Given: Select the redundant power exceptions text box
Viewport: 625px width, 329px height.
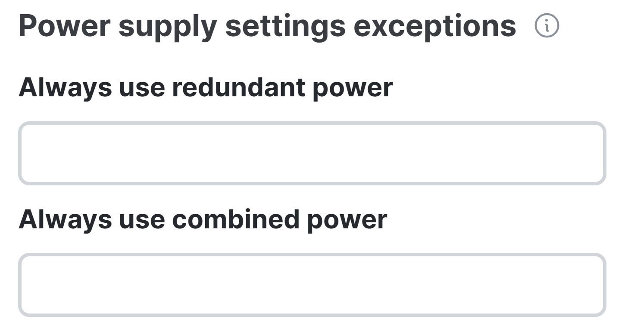Looking at the screenshot, I should (x=312, y=154).
